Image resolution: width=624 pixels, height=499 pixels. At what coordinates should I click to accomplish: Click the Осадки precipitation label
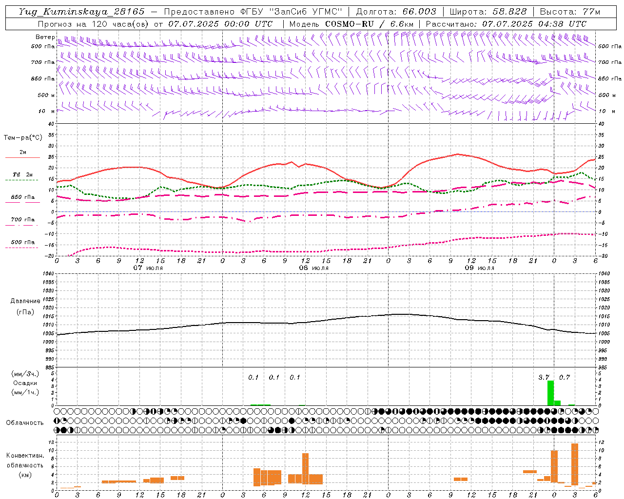click(25, 383)
